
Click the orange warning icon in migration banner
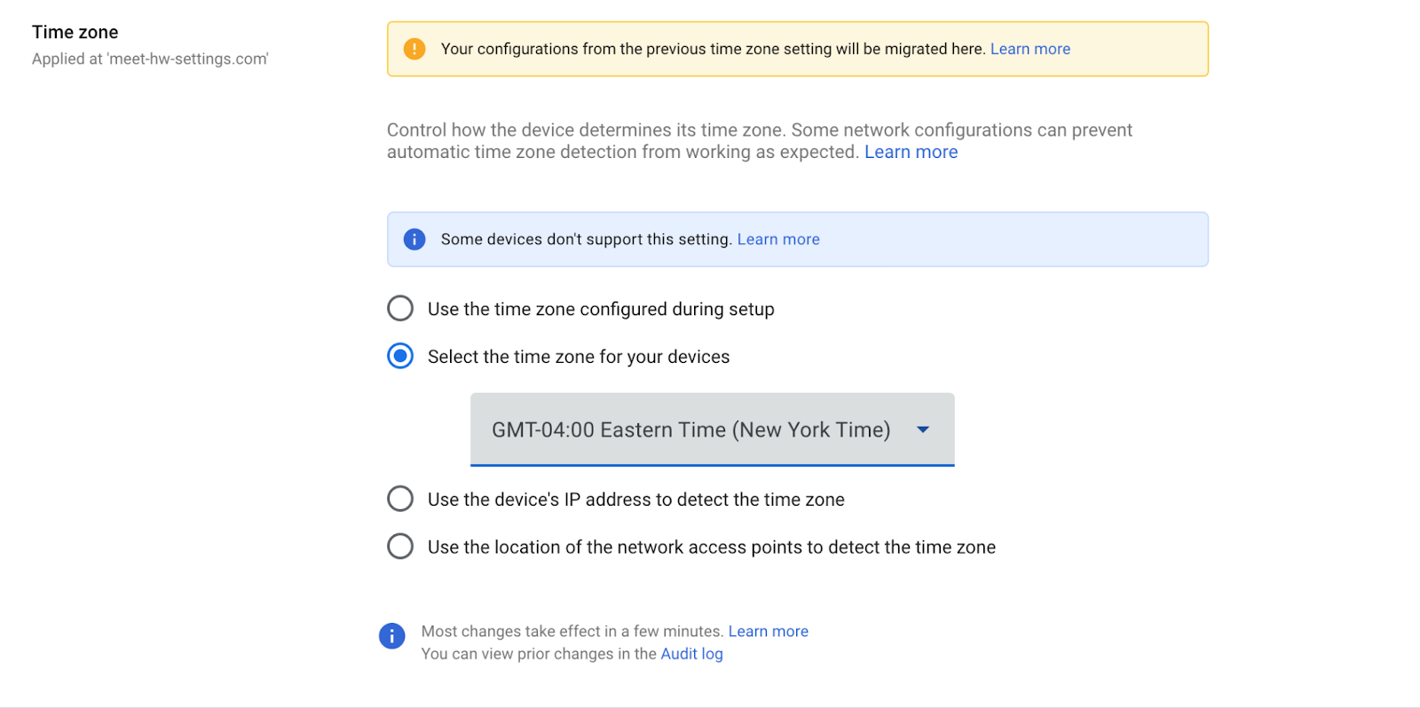pos(414,49)
